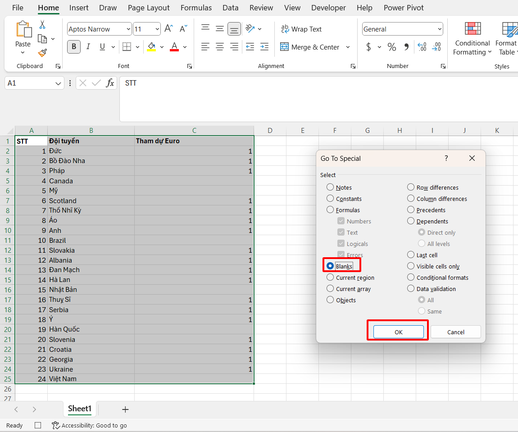Select the Current region radio button
This screenshot has height=432, width=518.
point(331,277)
